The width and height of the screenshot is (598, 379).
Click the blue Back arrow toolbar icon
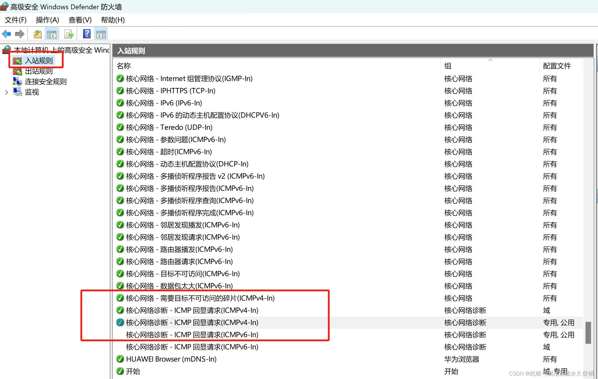tap(6, 34)
